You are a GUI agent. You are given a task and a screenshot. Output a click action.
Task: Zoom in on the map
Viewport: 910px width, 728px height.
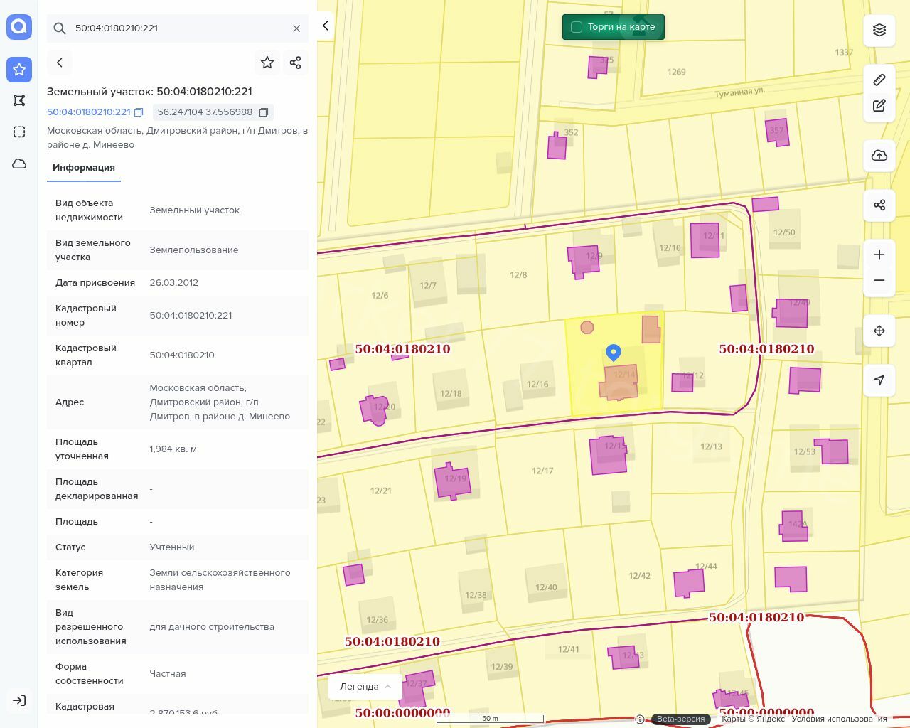pyautogui.click(x=879, y=255)
